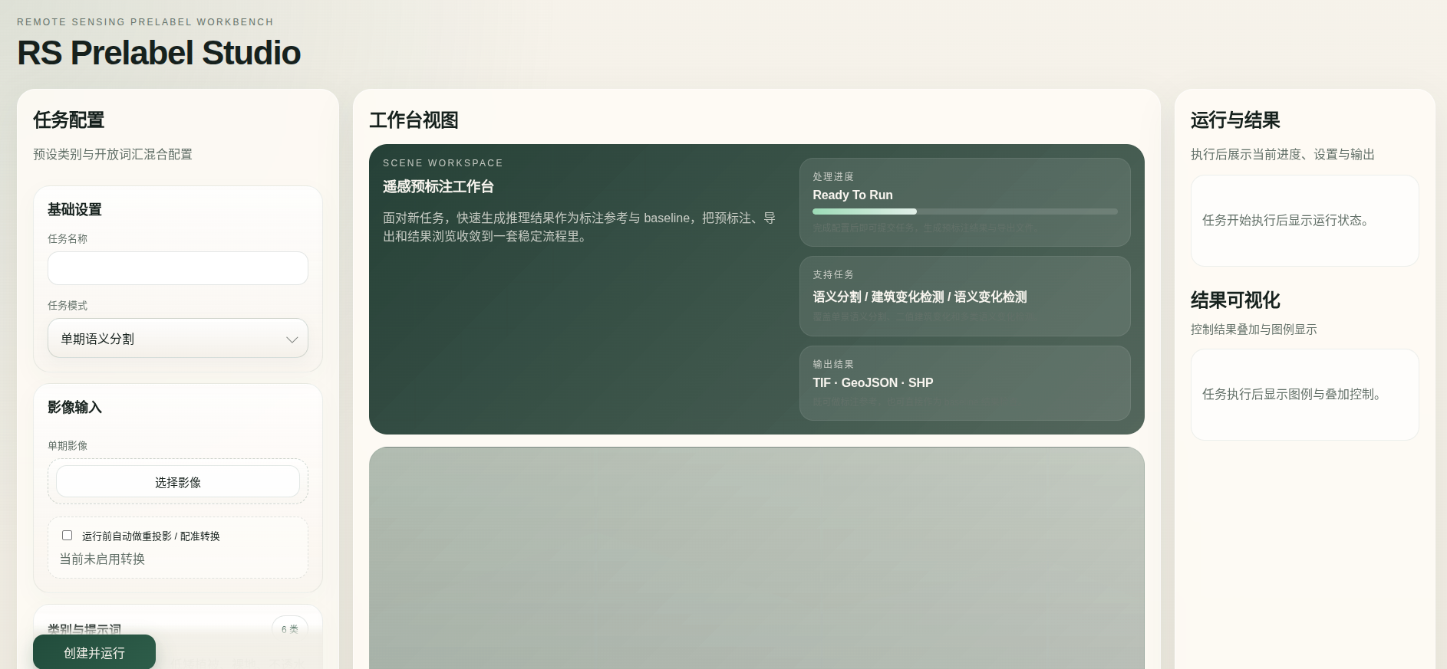1447x669 pixels.
Task: Click the 任务执行后显示图例与叠加控制 box
Action: 1304,395
